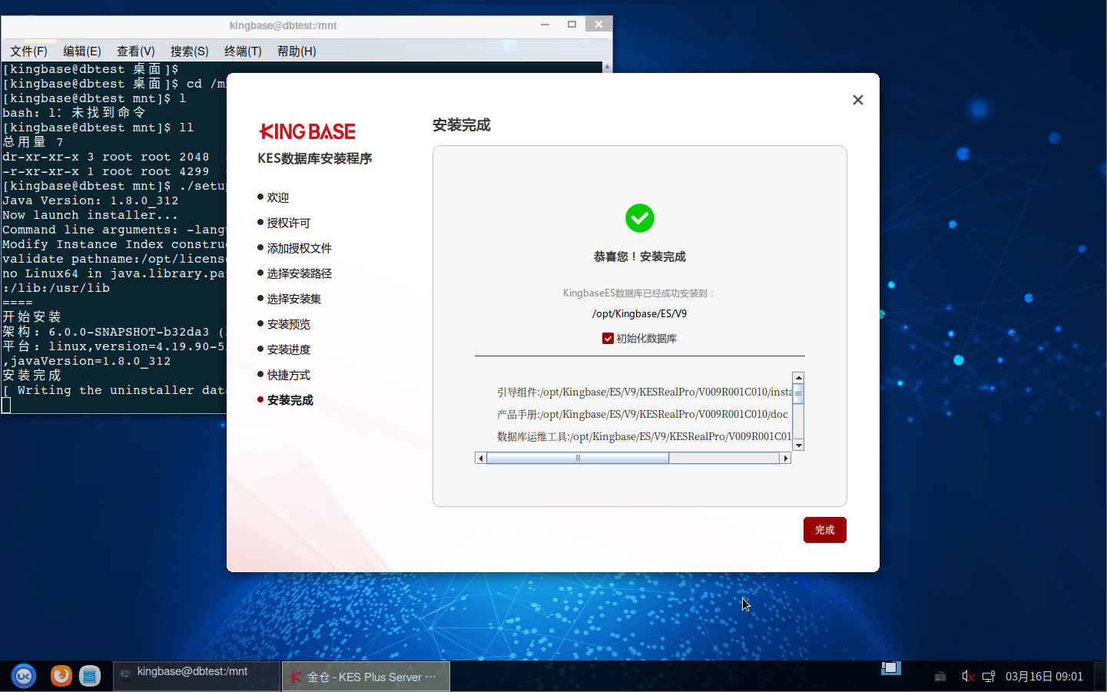Switch to 金仓 KES Plus Server task

point(366,677)
